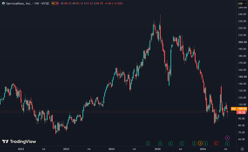The image size is (248, 152).
Task: Click the 2023 label on time axis
Action: click(x=66, y=149)
